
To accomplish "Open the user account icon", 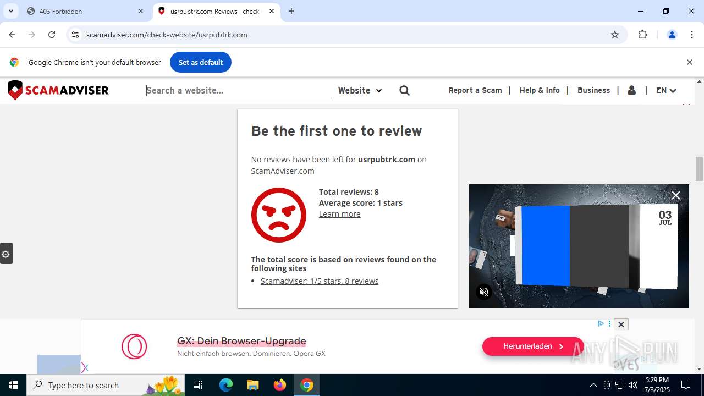I will click(632, 90).
